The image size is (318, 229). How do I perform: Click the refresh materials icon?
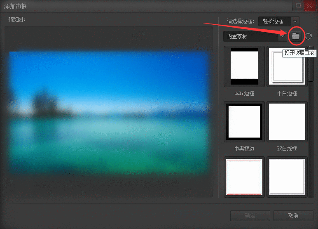[308, 36]
